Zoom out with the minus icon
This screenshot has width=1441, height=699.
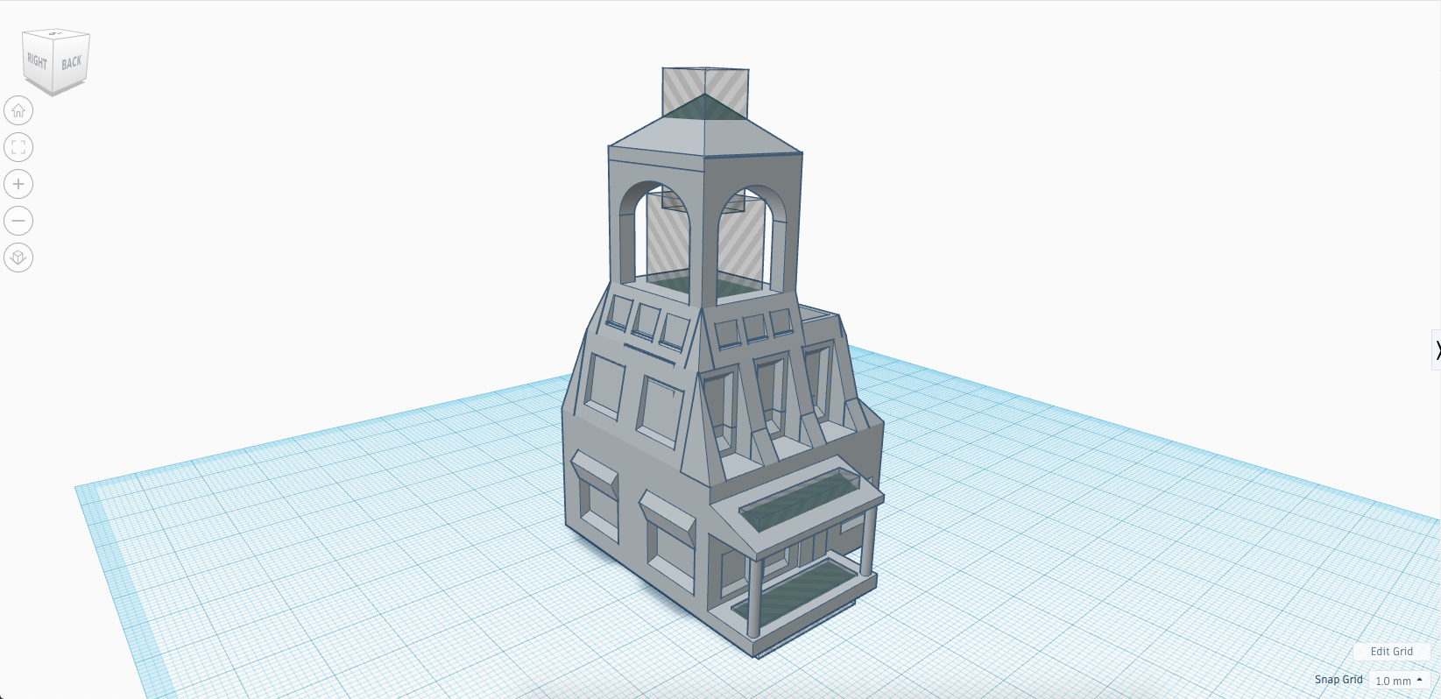[18, 221]
